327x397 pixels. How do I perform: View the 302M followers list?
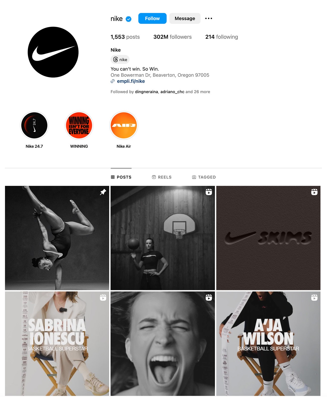coord(173,37)
